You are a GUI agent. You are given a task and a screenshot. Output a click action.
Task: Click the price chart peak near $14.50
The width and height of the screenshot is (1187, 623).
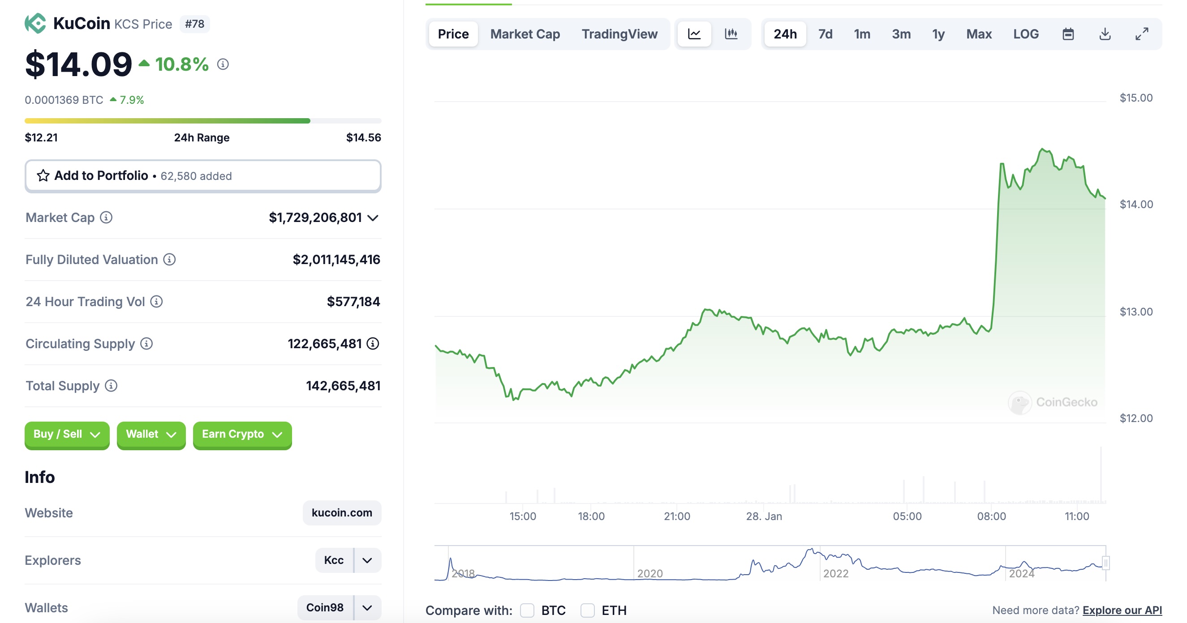click(1042, 149)
